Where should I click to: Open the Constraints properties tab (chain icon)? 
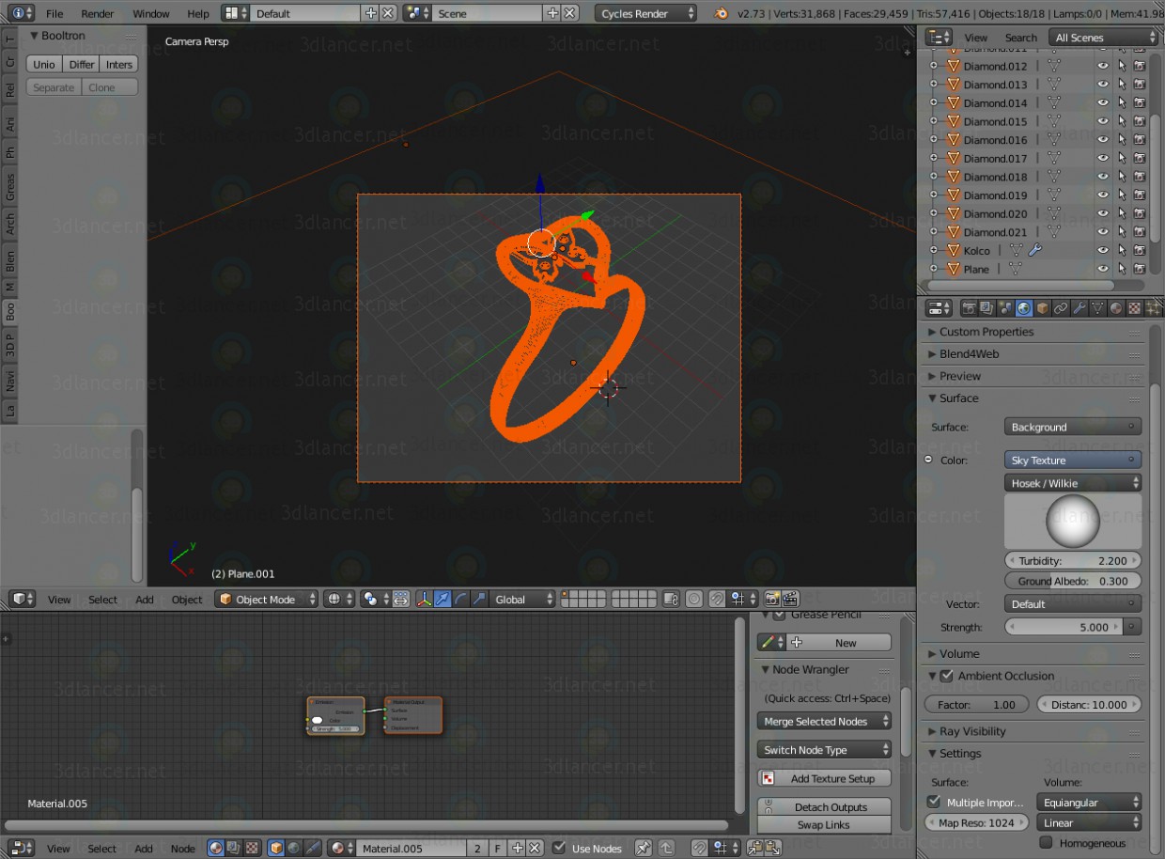1061,308
